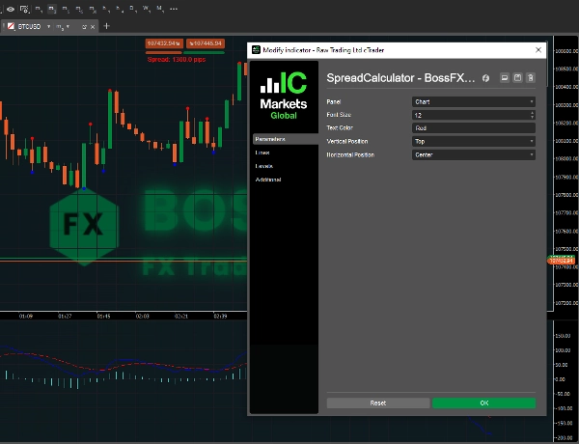
Task: Select the D1 daily timeframe button
Action: click(133, 9)
